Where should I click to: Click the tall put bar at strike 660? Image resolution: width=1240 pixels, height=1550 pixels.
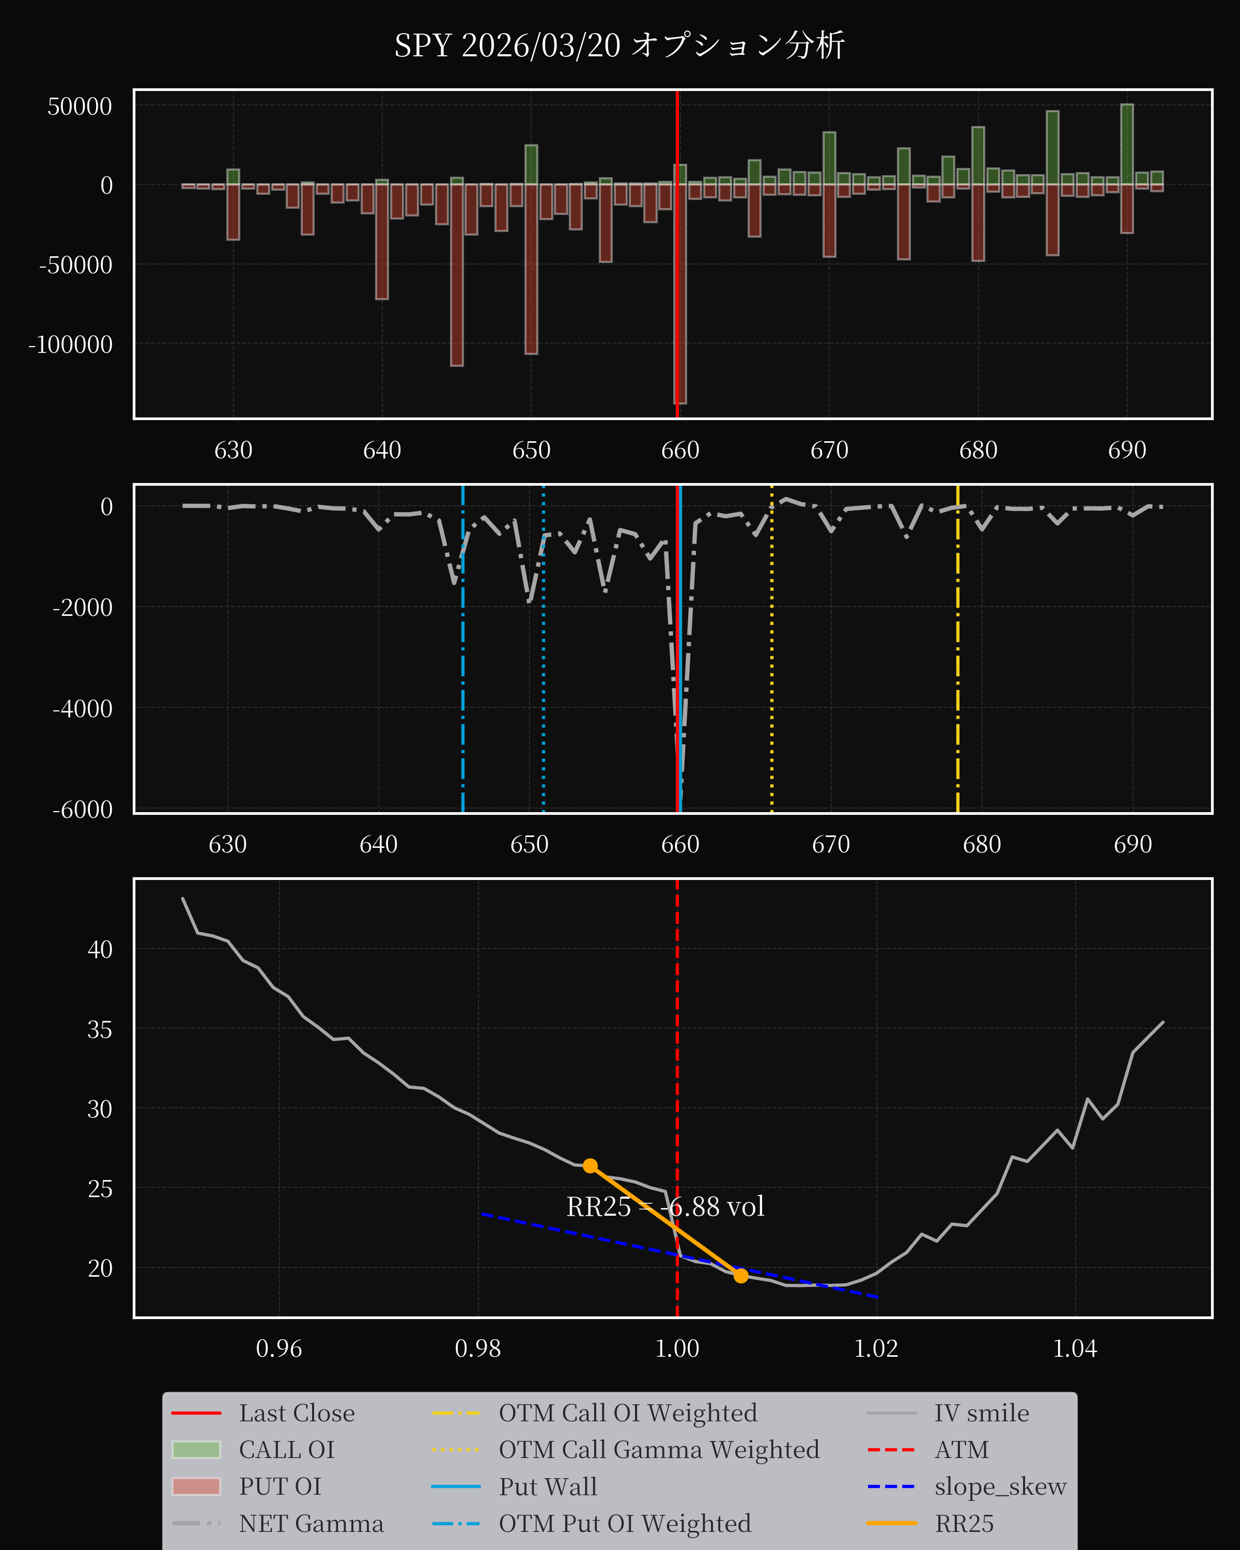click(680, 293)
